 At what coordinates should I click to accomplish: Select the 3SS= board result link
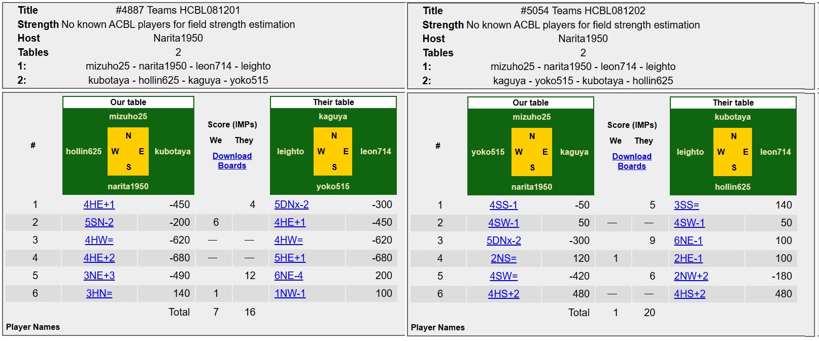687,205
